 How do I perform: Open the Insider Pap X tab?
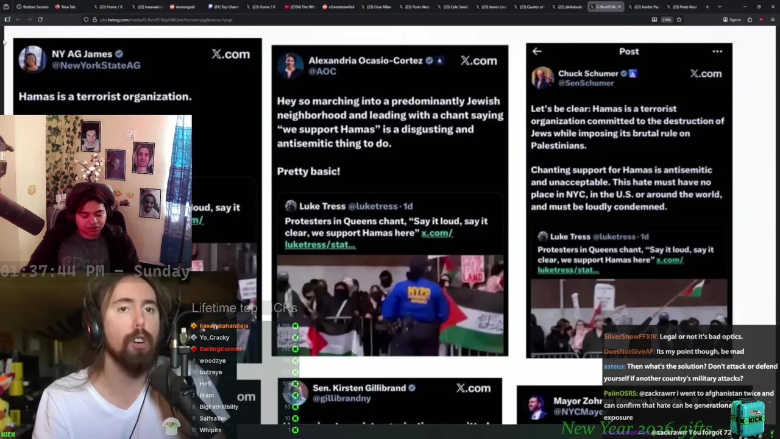(644, 7)
